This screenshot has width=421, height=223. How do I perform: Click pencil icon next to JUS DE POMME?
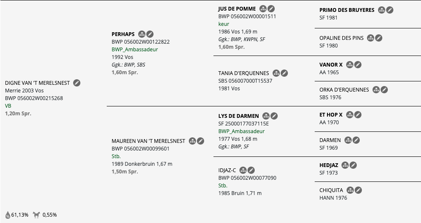[x=271, y=9]
